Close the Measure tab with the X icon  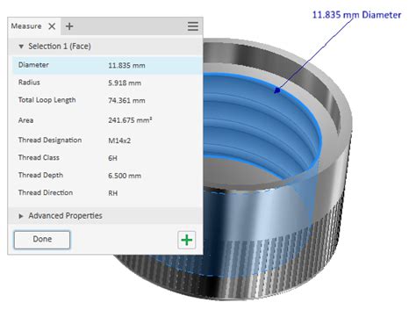pos(52,26)
